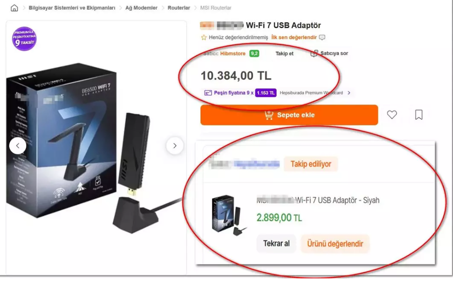Toggle the Takip ediliyor follow status
This screenshot has width=453, height=283.
coord(310,164)
